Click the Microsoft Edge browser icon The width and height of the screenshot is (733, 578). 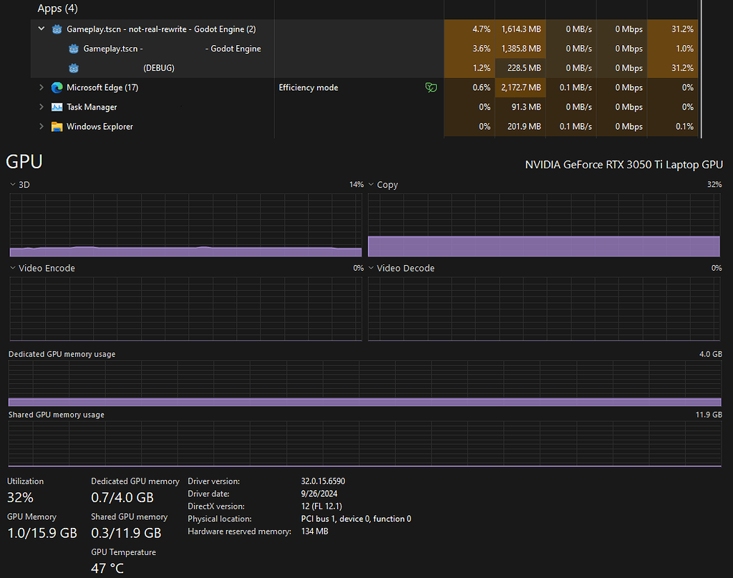pyautogui.click(x=56, y=87)
